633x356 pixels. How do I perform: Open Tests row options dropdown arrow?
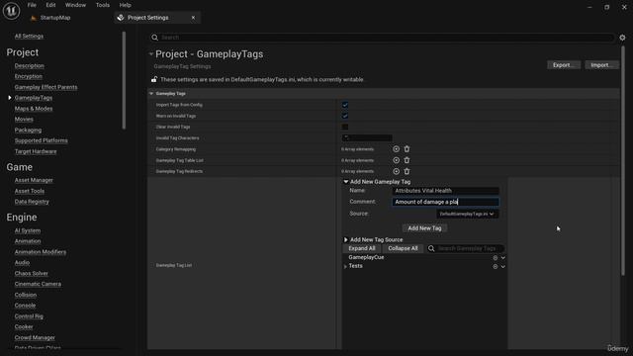coord(503,266)
